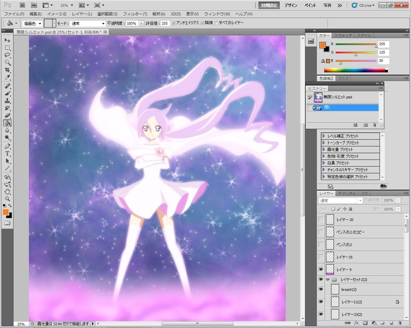Screen dimensions: 411x328
Task: Toggle the 隣接 (contiguous) checkbox
Action: point(203,23)
